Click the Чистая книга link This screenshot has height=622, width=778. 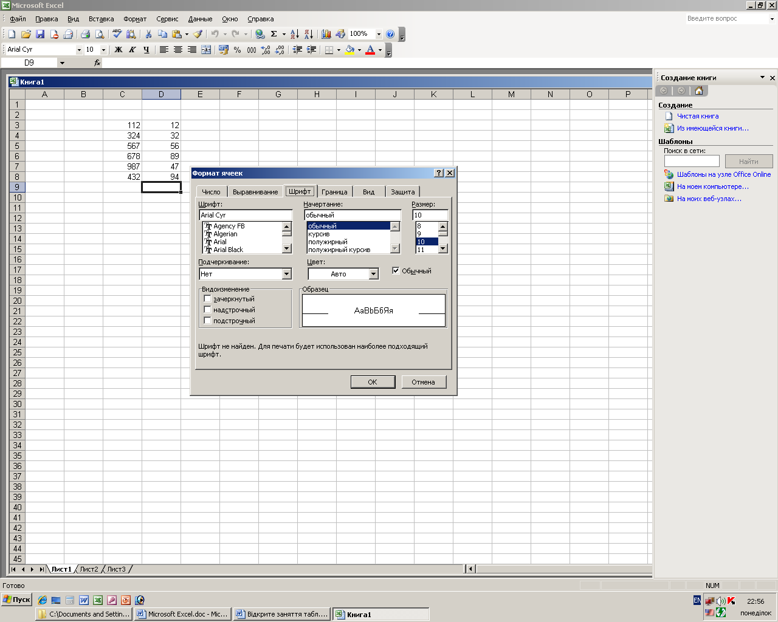point(698,116)
